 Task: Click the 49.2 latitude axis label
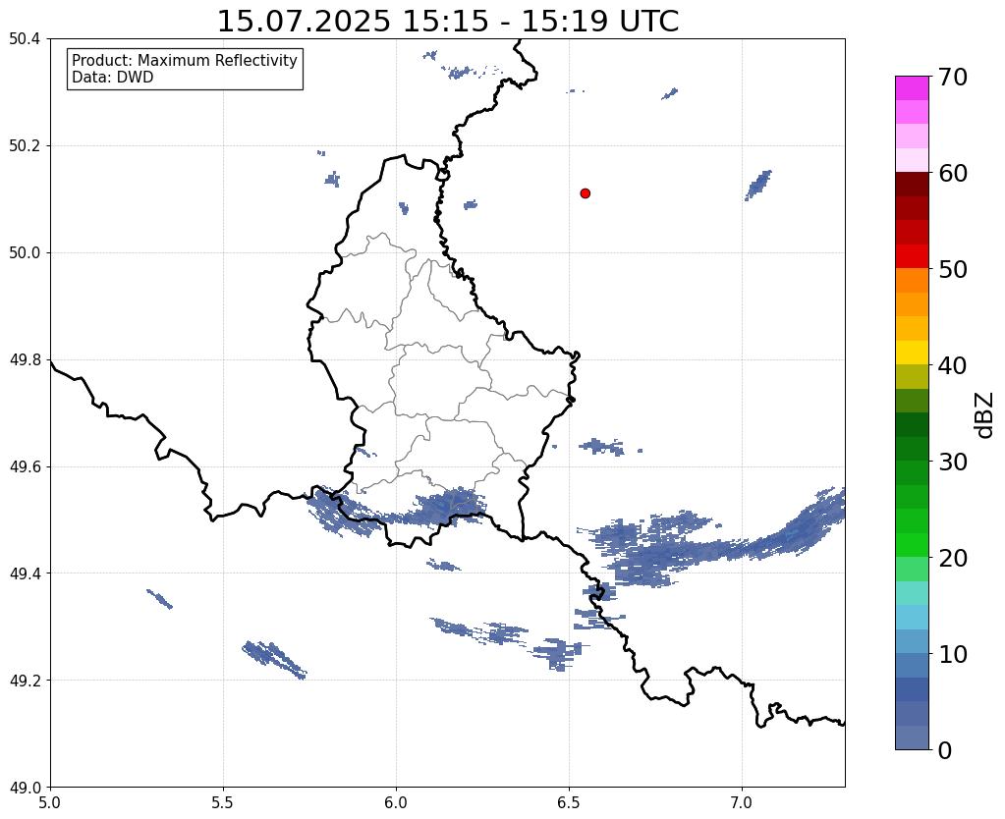click(x=25, y=681)
